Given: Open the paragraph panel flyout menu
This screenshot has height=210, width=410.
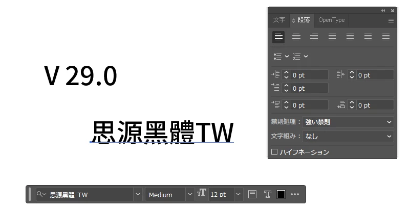Looking at the screenshot, I should click(391, 20).
